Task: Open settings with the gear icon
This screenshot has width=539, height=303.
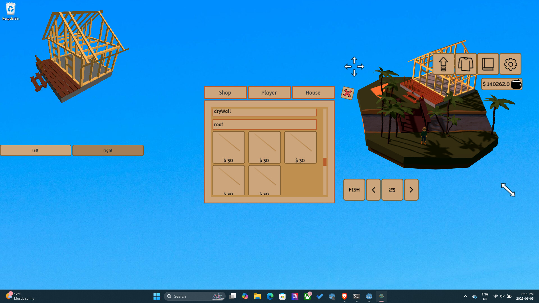Action: point(510,64)
